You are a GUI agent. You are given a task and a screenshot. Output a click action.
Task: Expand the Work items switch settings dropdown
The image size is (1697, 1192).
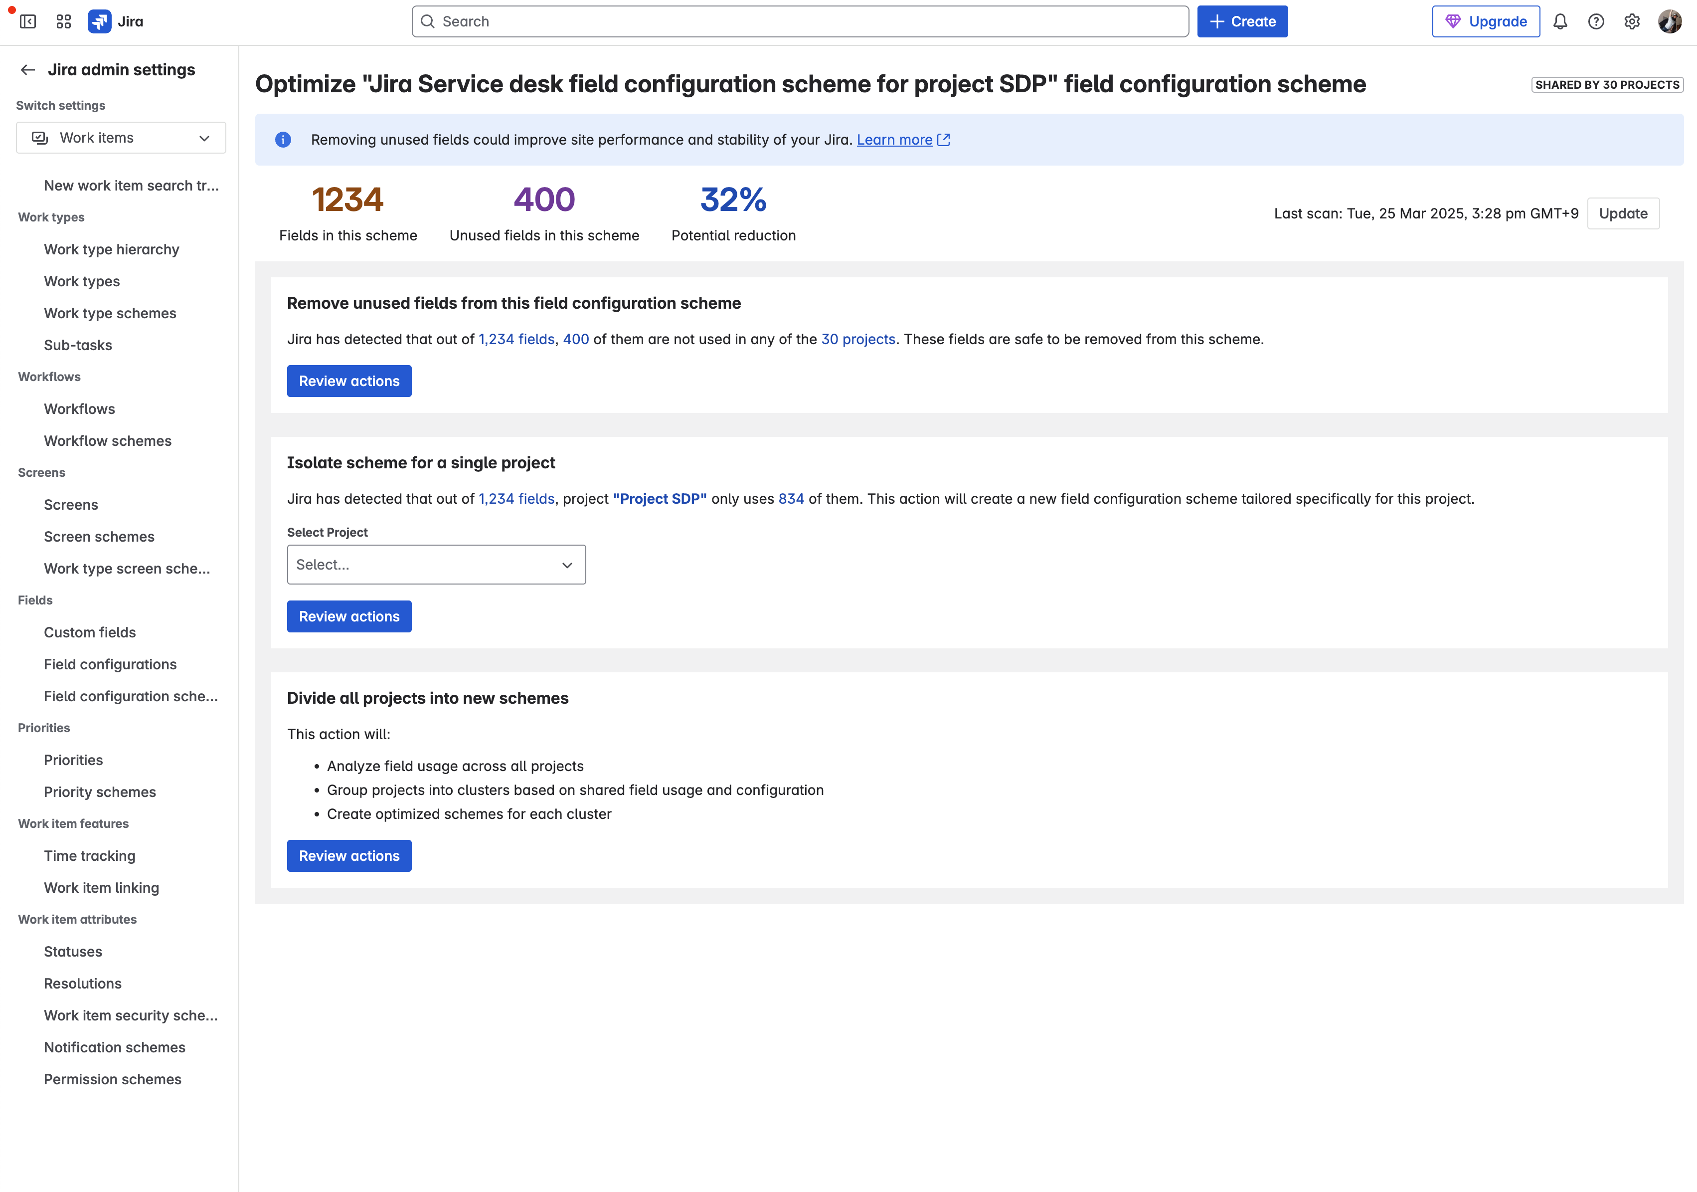coord(121,138)
